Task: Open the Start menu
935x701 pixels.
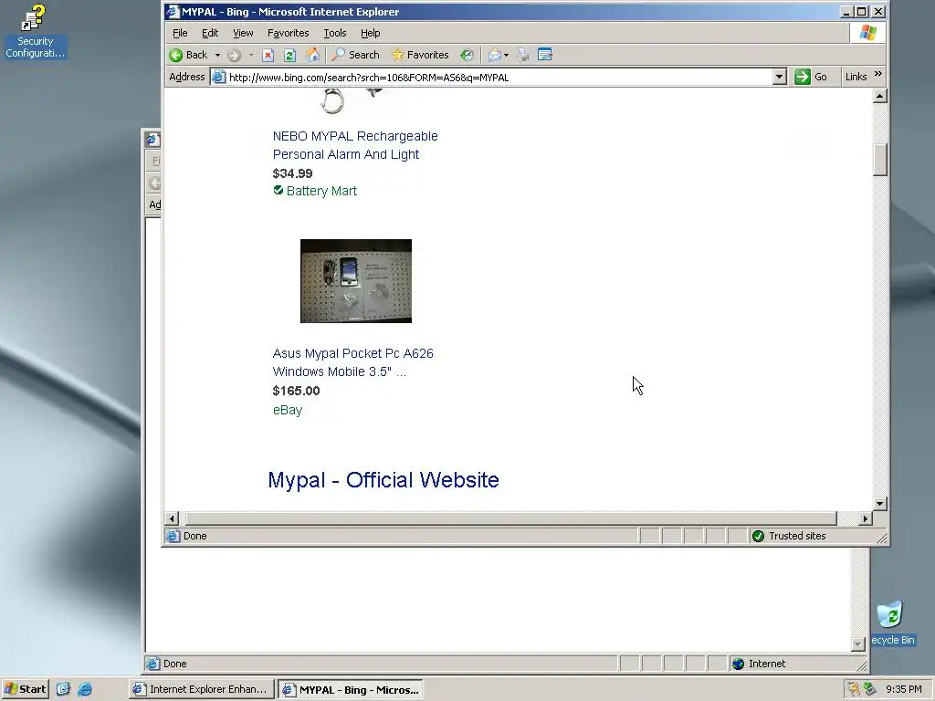Action: tap(25, 689)
